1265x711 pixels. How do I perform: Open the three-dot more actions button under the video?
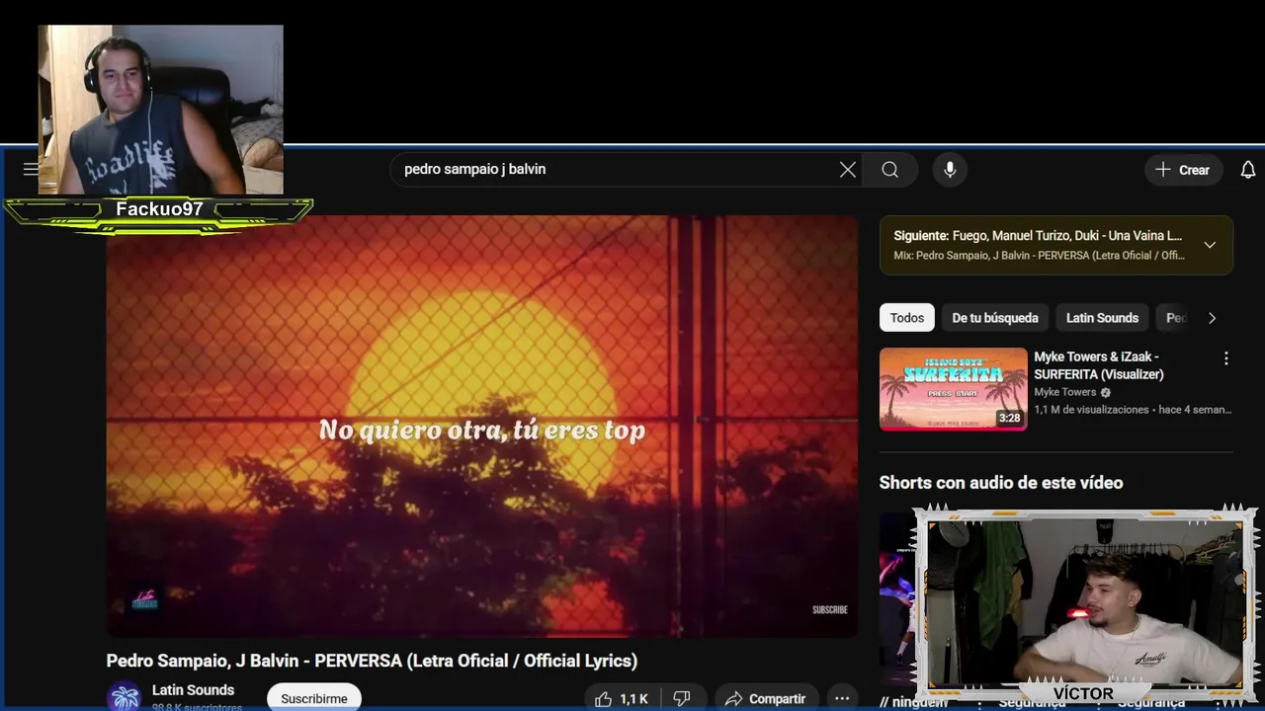[842, 699]
